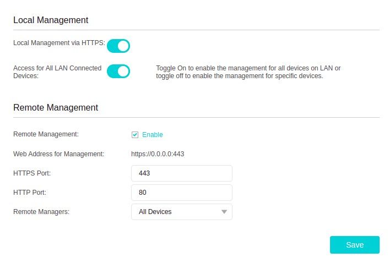Viewport: 389px width, 263px height.
Task: Click the LAN access toggle help text
Action: coord(248,72)
